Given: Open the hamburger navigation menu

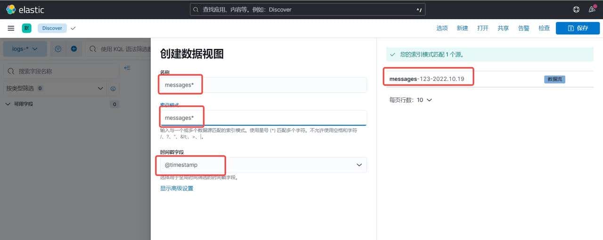Looking at the screenshot, I should click(x=11, y=28).
